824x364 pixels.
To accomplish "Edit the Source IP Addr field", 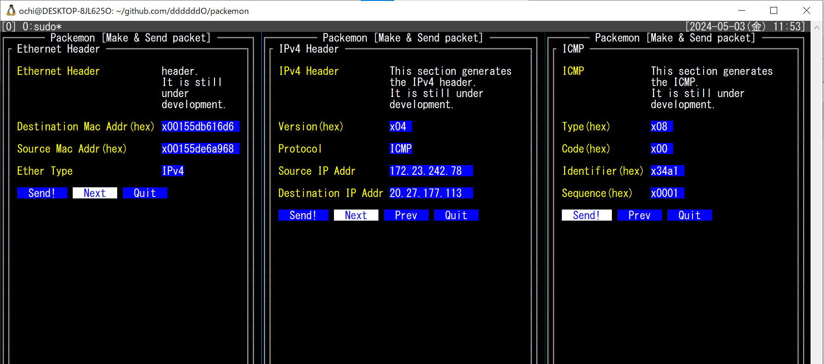I will click(x=431, y=171).
